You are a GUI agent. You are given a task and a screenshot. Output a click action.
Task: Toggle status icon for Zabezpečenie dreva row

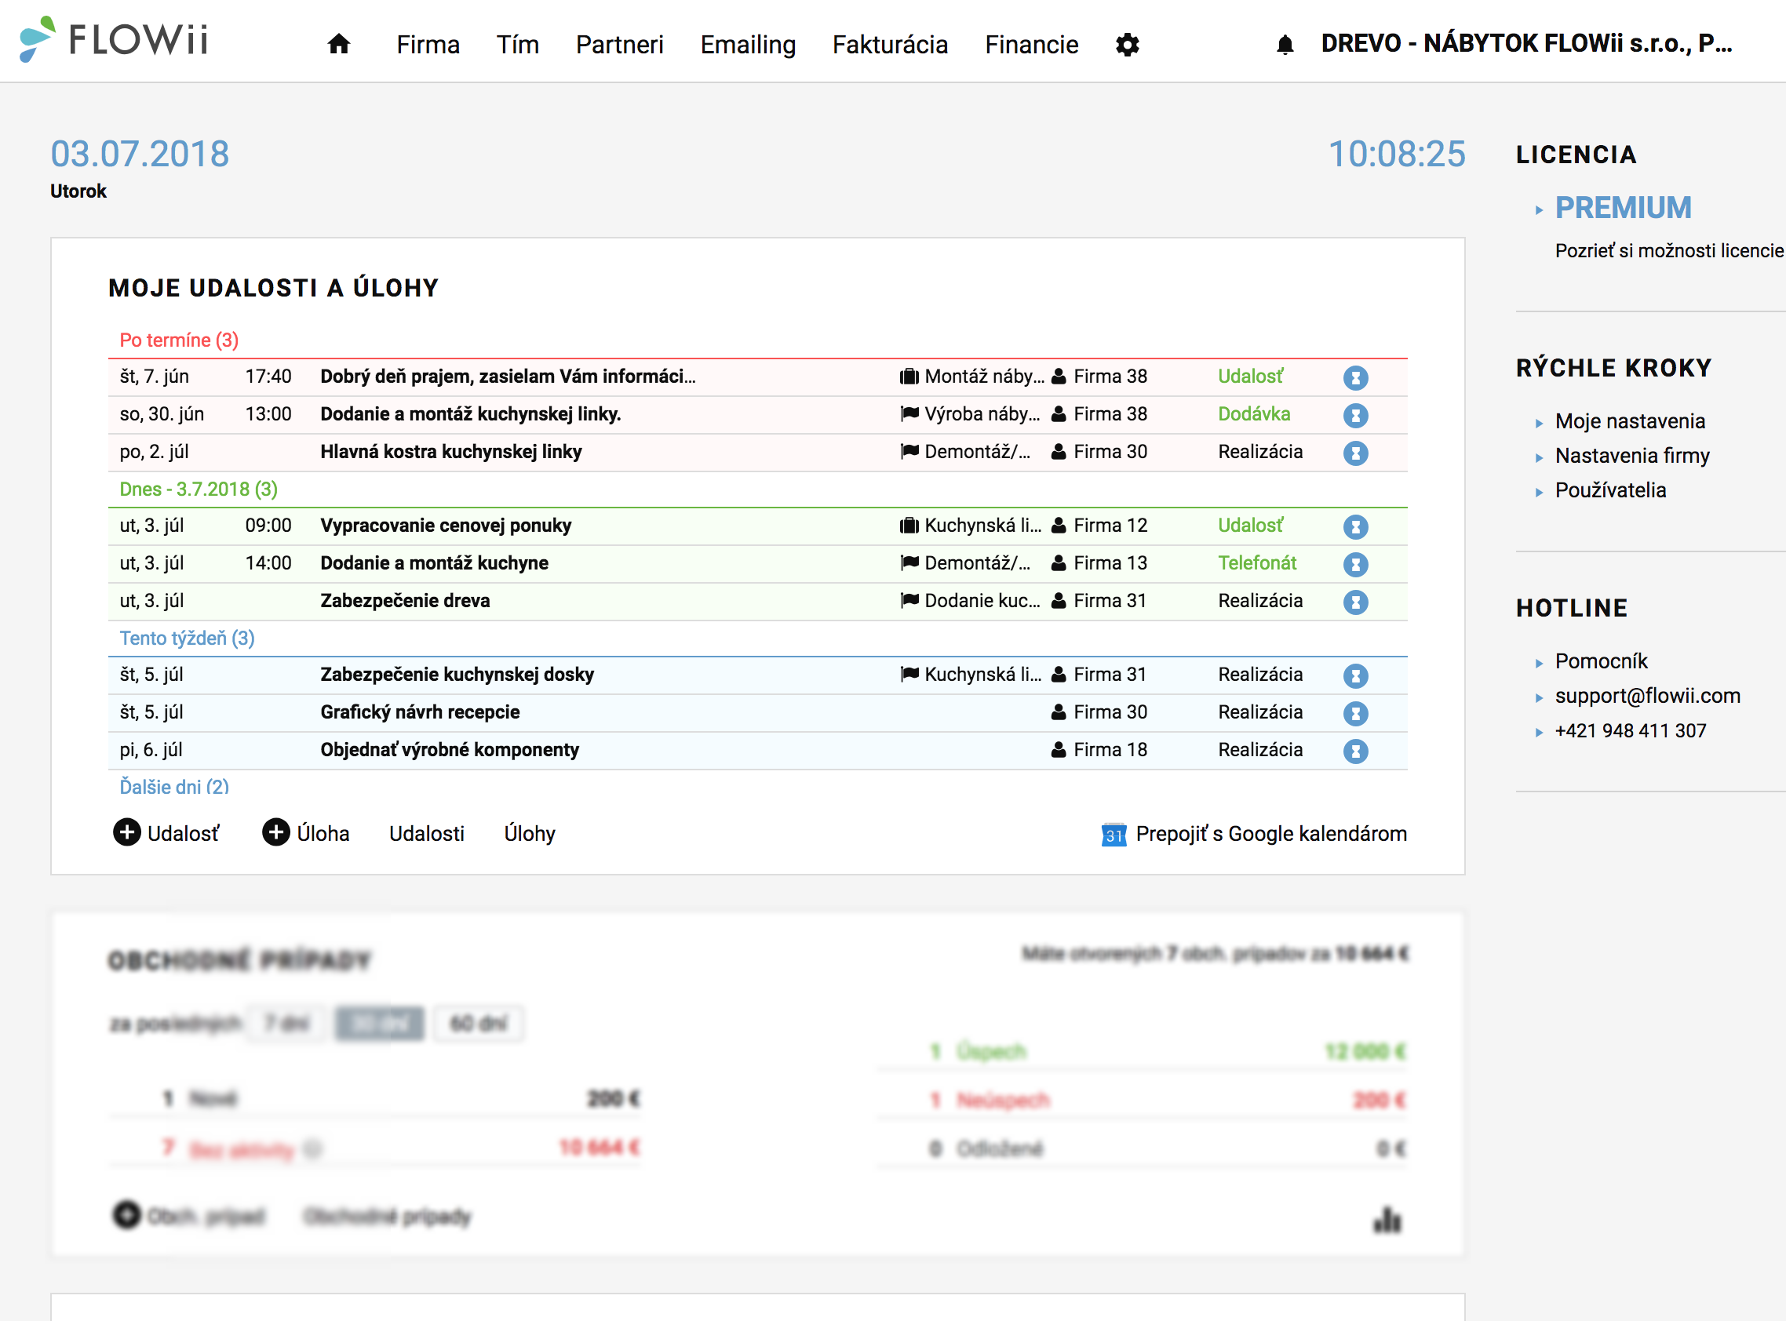pyautogui.click(x=1356, y=602)
